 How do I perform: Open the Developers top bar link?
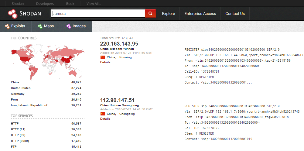(x=45, y=4)
